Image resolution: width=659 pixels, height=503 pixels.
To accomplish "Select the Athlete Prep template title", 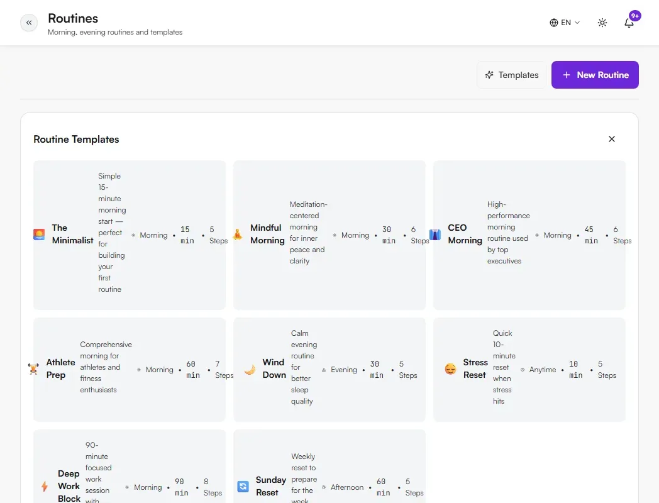I will tap(60, 368).
